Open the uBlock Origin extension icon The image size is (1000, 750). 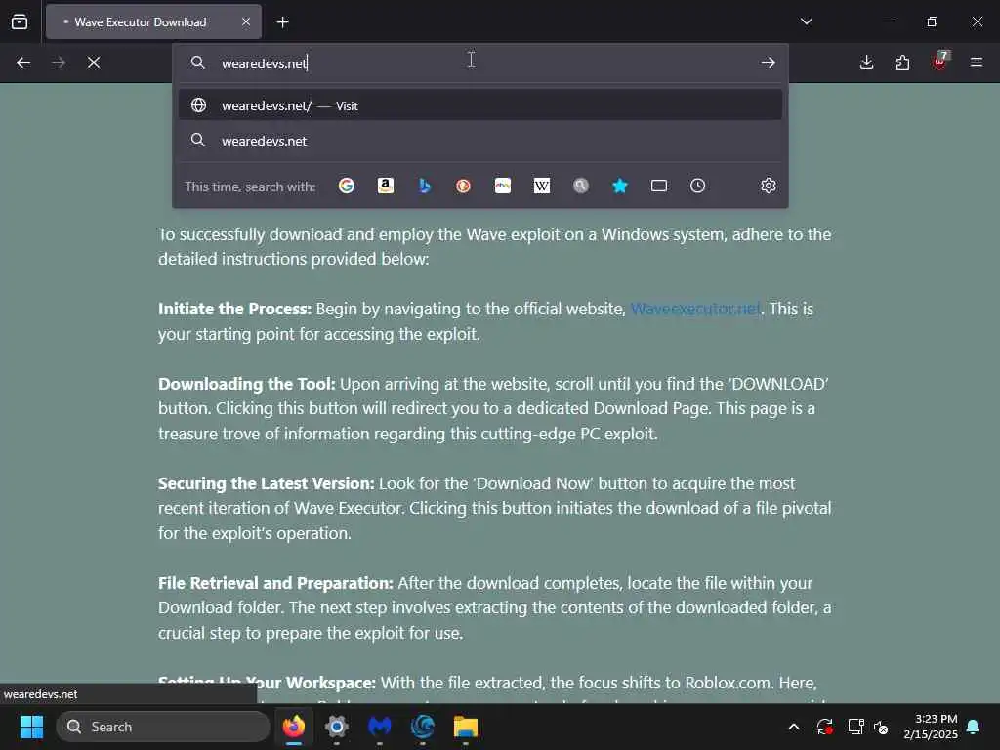click(940, 62)
